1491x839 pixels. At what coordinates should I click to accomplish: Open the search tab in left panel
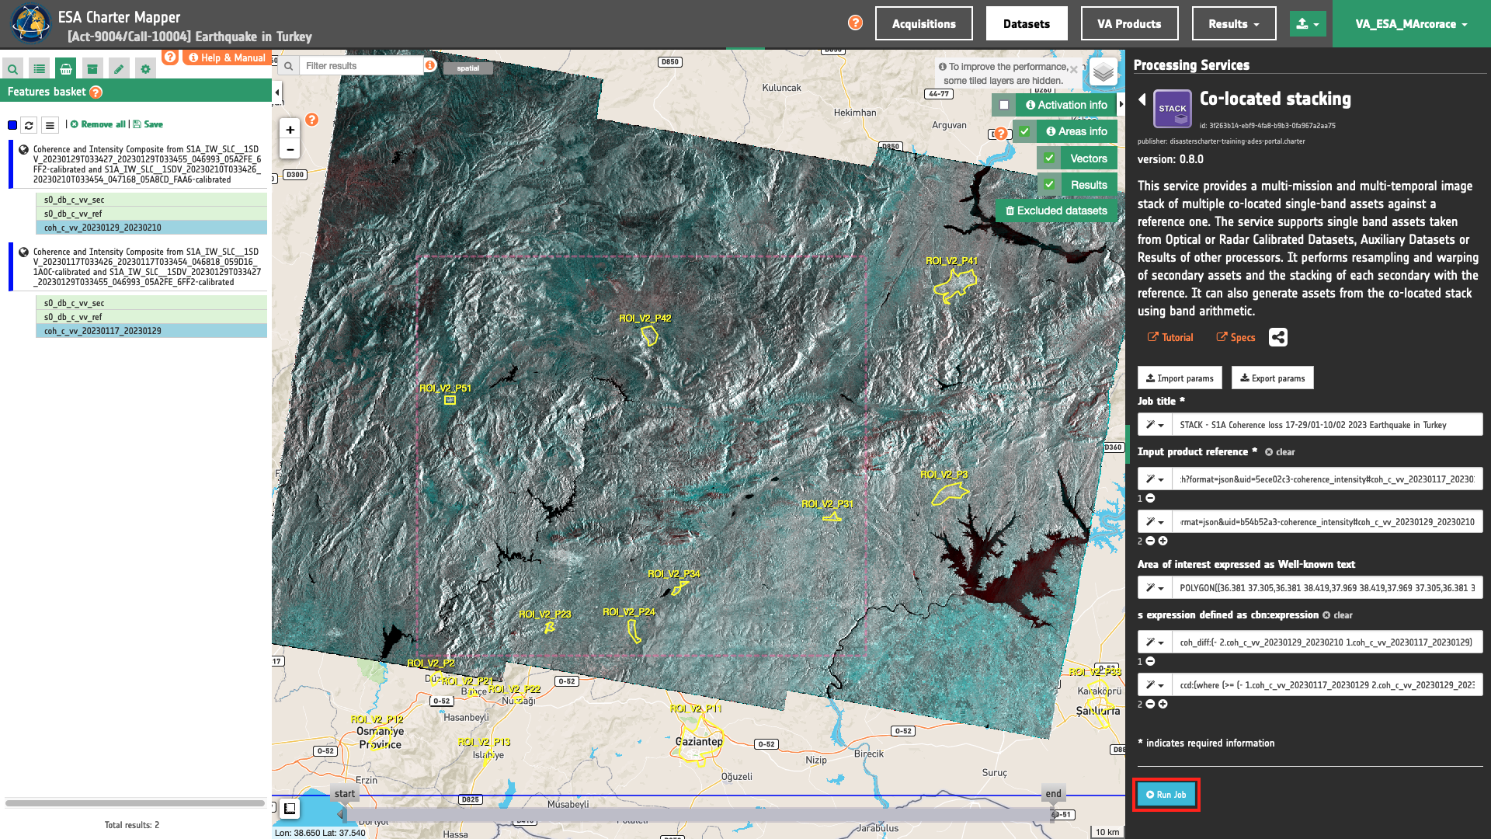[x=12, y=69]
